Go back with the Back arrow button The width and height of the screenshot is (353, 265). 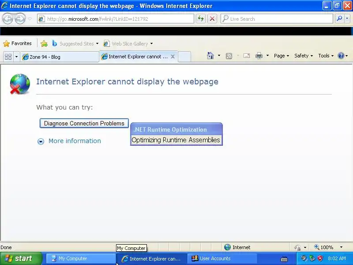(8, 19)
